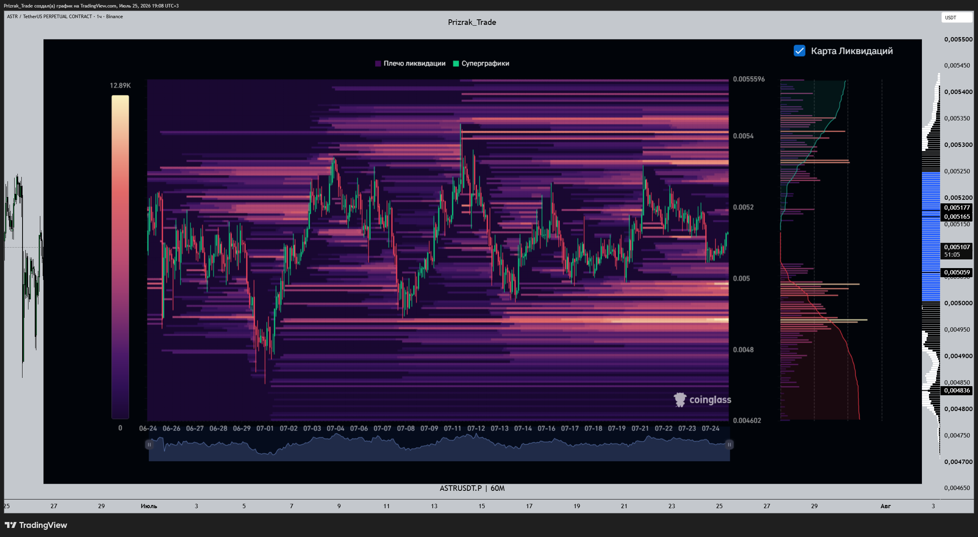
Task: Click the heatmap color scale bar
Action: (120, 257)
